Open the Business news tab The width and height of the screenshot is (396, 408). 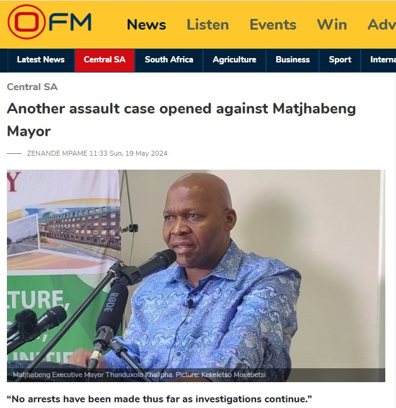293,60
